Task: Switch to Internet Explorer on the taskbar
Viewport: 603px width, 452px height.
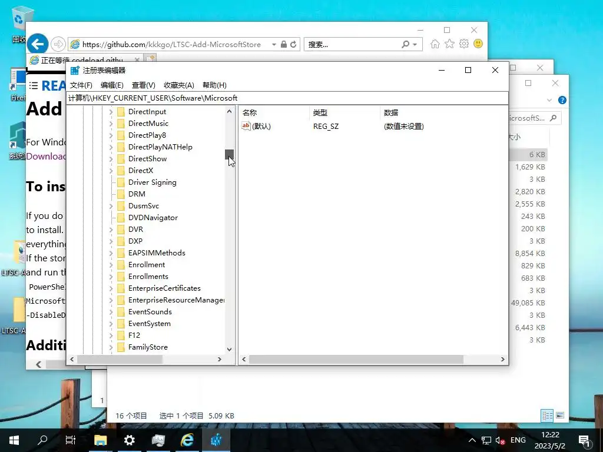Action: (x=187, y=440)
